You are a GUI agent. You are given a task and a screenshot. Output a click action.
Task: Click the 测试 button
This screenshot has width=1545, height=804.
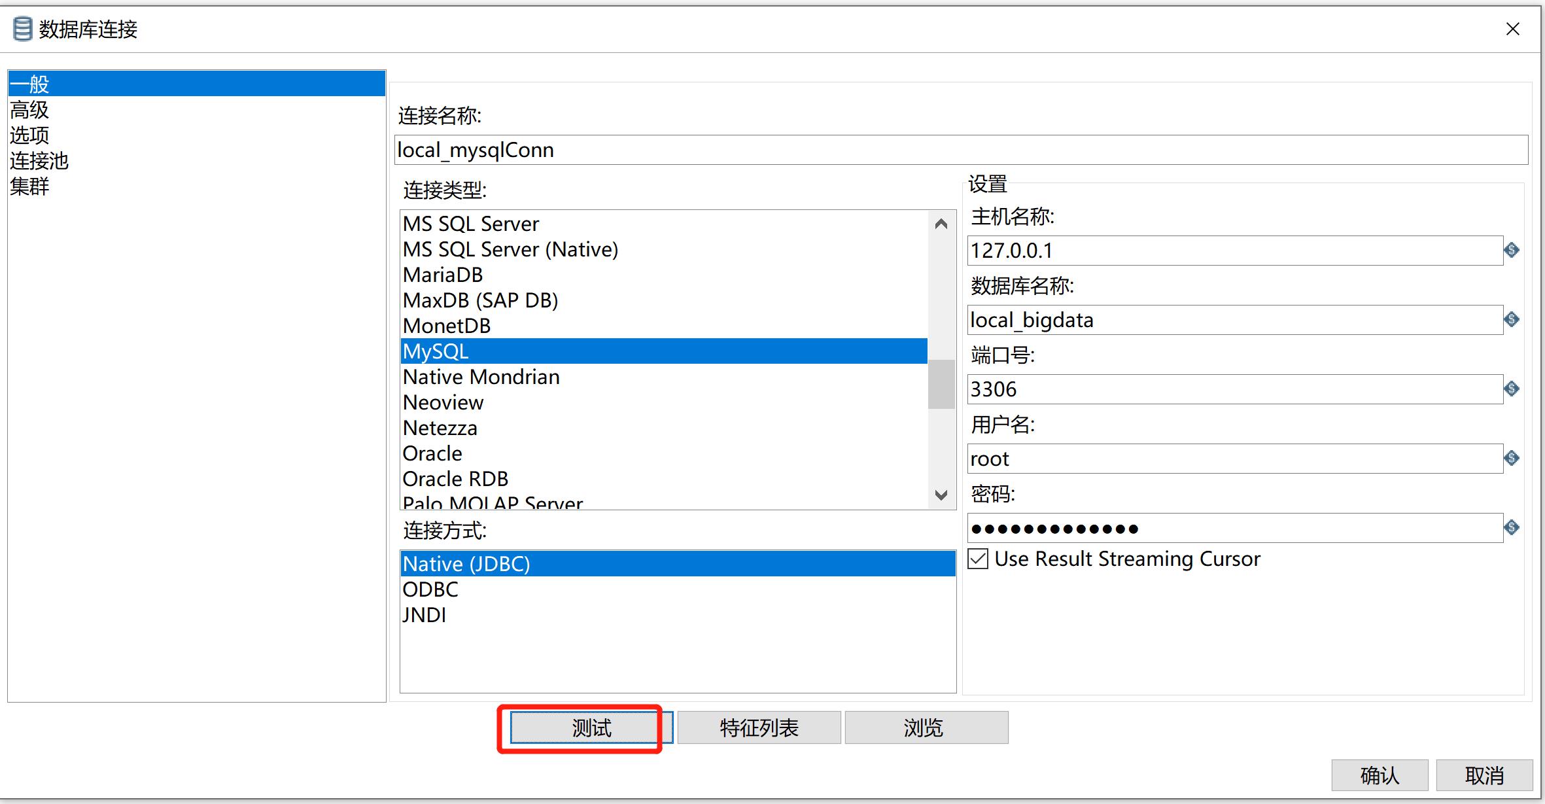coord(591,727)
